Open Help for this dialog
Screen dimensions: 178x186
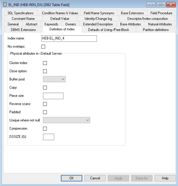[165, 178]
